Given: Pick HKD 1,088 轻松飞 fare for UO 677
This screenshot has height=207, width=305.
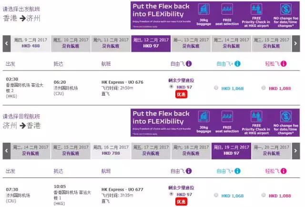Looking at the screenshot, I should [x=264, y=195].
